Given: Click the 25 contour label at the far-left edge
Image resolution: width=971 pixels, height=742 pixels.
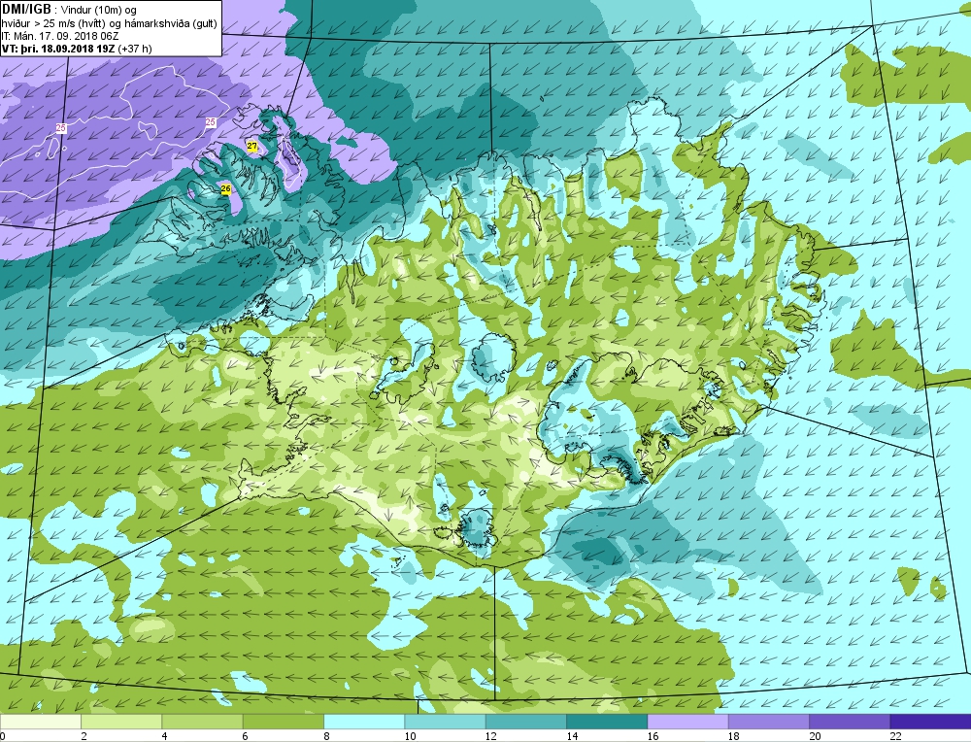Looking at the screenshot, I should [x=61, y=128].
